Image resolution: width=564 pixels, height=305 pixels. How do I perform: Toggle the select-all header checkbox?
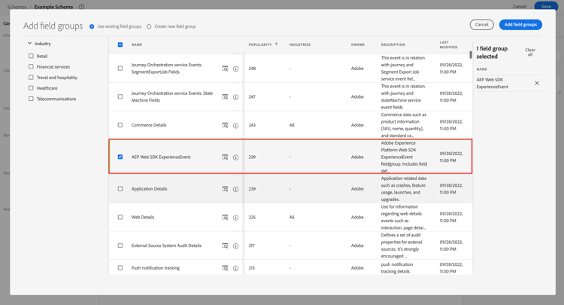point(120,44)
